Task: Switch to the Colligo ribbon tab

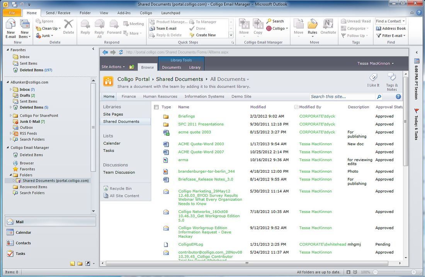Action: pyautogui.click(x=146, y=13)
